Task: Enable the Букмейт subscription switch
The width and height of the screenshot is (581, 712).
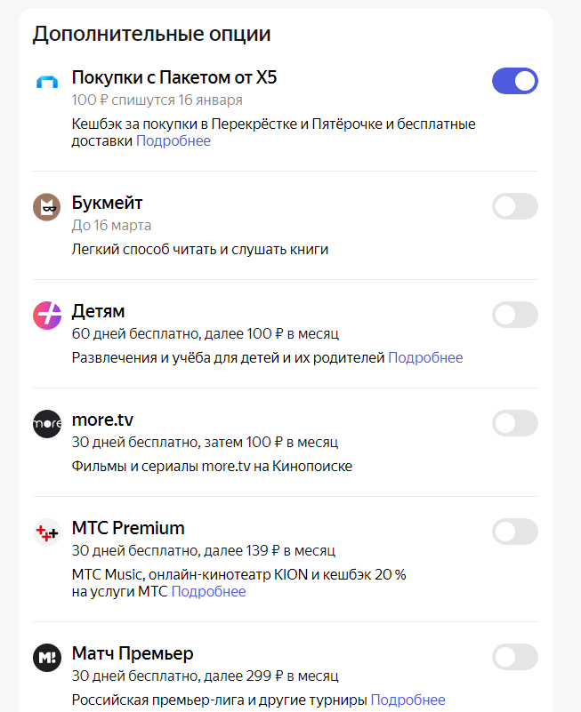Action: click(x=515, y=206)
